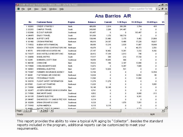The image size is (183, 137).
Task: Select the CHELSEA MORTGAGE customer name
Action: coord(46,66)
